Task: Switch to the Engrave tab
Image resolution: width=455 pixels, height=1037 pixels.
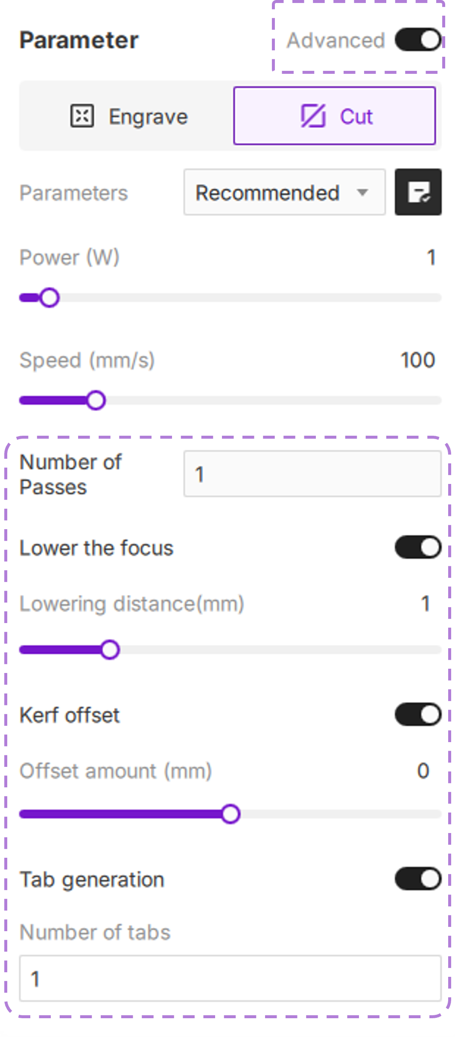Action: coord(128,116)
